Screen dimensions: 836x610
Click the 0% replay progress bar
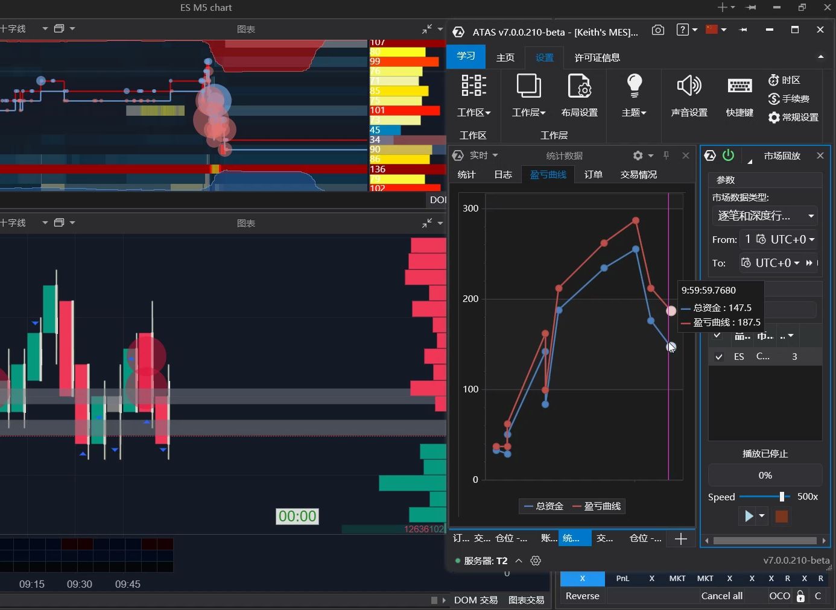(765, 475)
